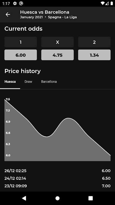The height and width of the screenshot is (205, 115).
Task: Tap the settings gear in status bar
Action: (x=15, y=3)
